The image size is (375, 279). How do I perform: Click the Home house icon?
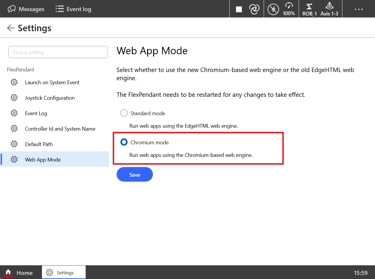8,272
